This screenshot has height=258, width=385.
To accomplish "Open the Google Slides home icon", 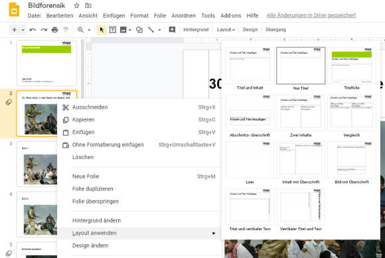I will (x=14, y=9).
